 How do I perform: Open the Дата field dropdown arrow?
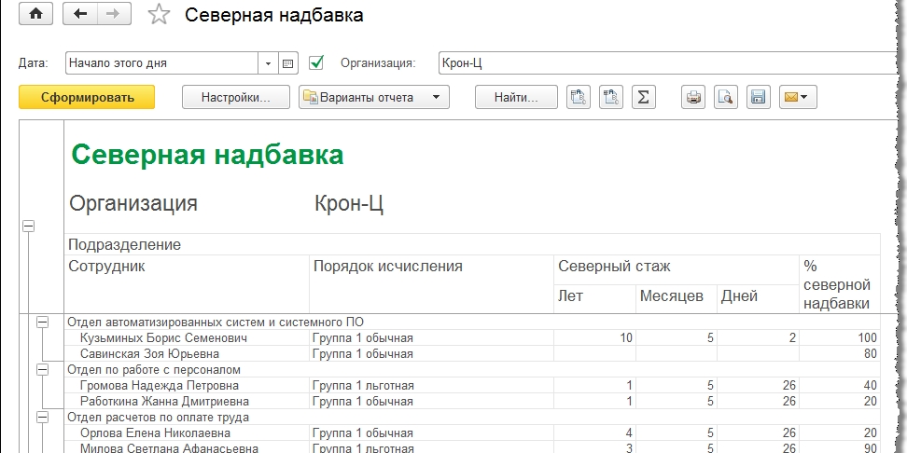click(x=268, y=63)
